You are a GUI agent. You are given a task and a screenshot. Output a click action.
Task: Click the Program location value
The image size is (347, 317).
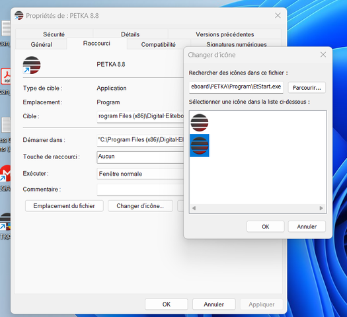108,102
